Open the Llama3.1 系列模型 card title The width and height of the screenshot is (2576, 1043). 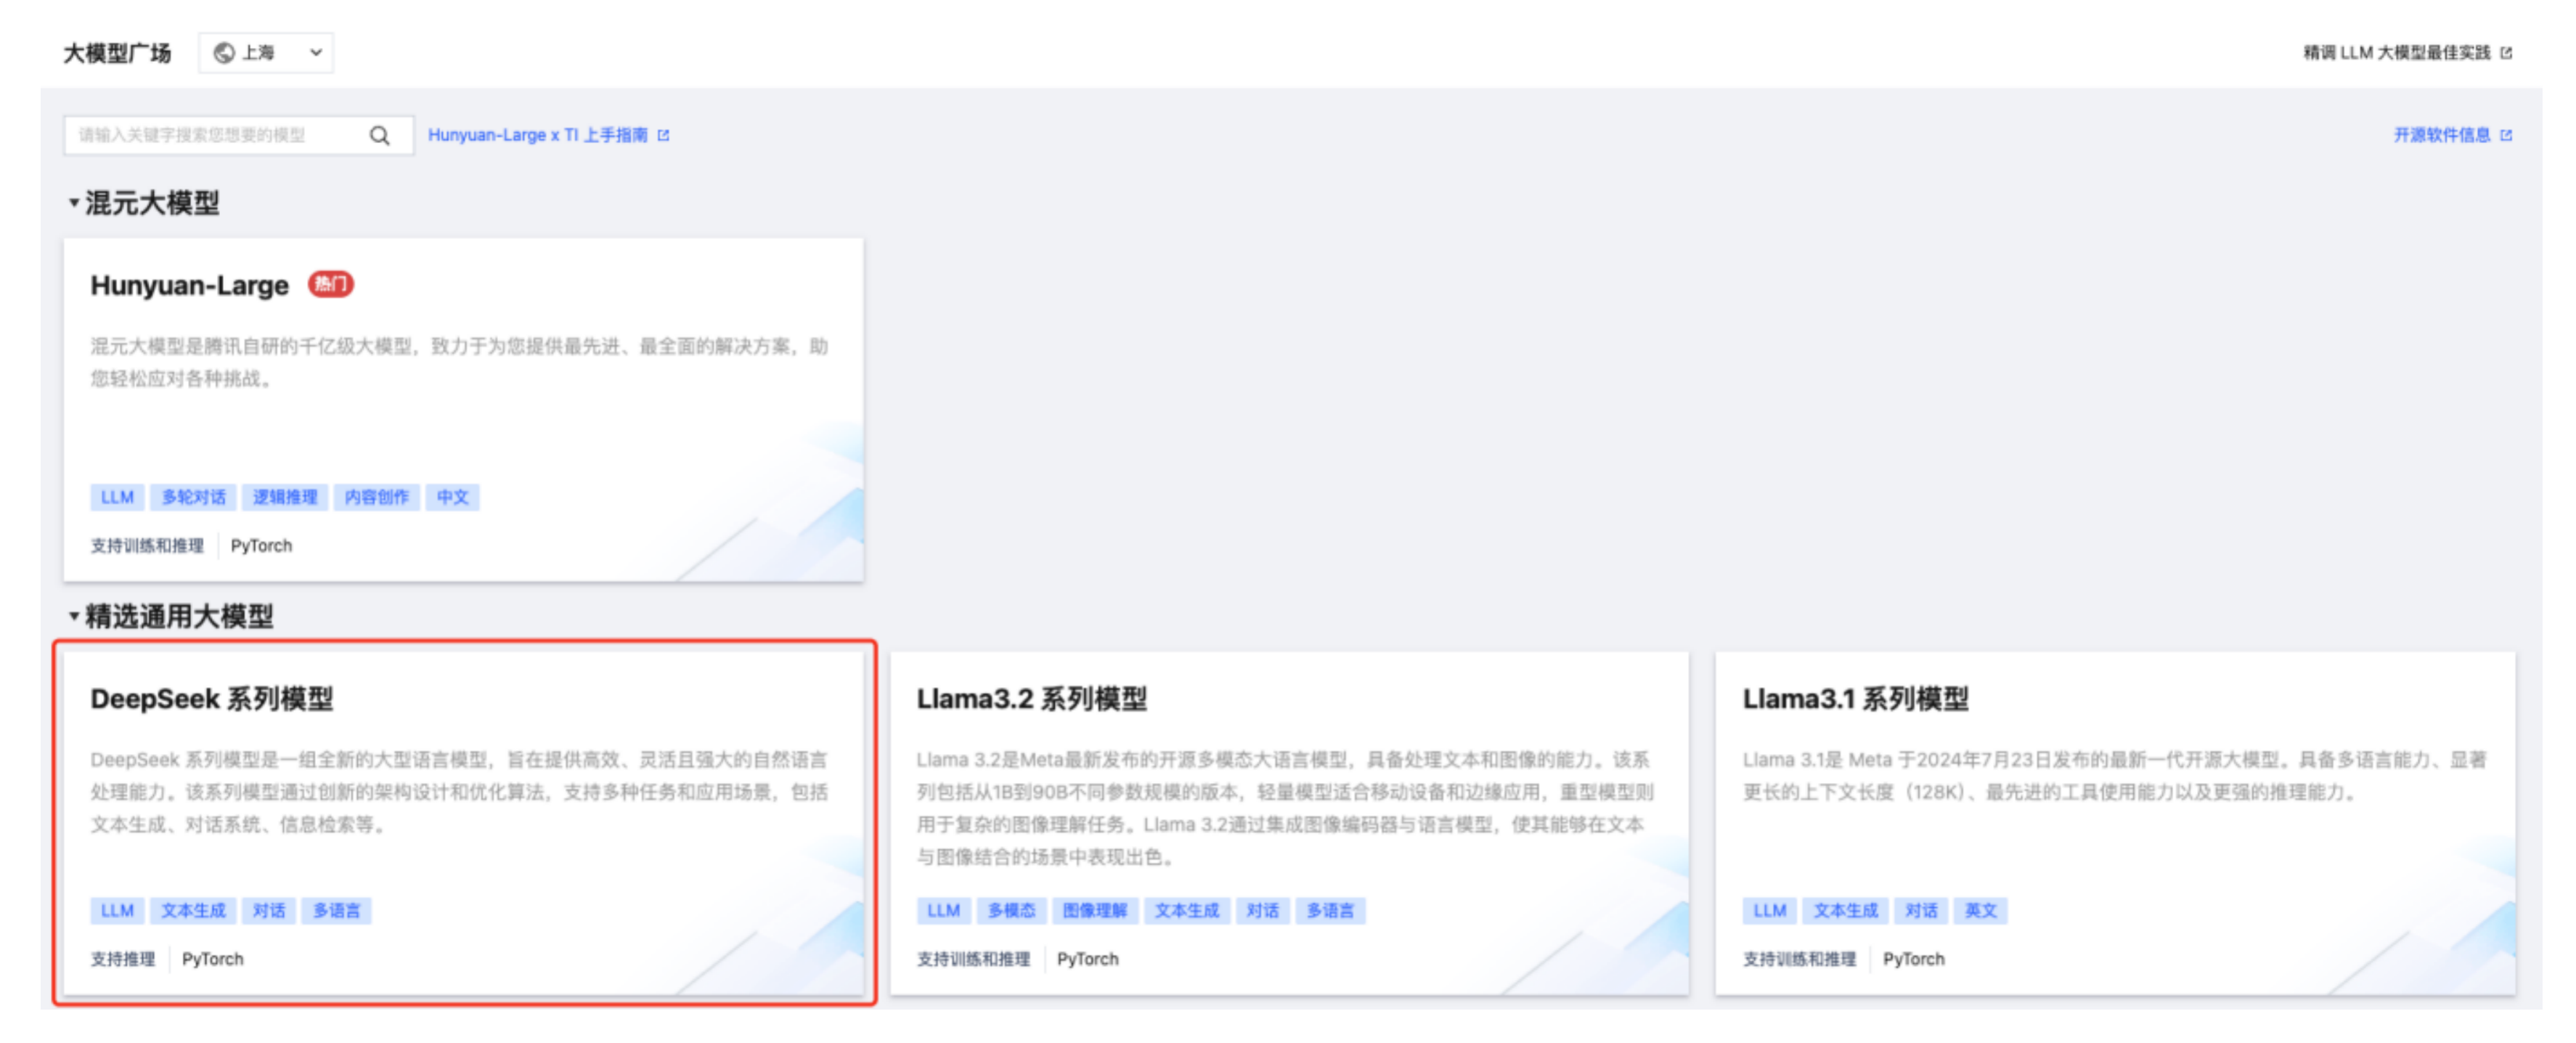(x=1856, y=698)
